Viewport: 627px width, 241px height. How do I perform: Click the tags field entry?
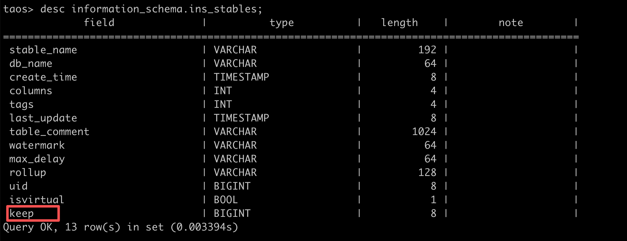21,104
